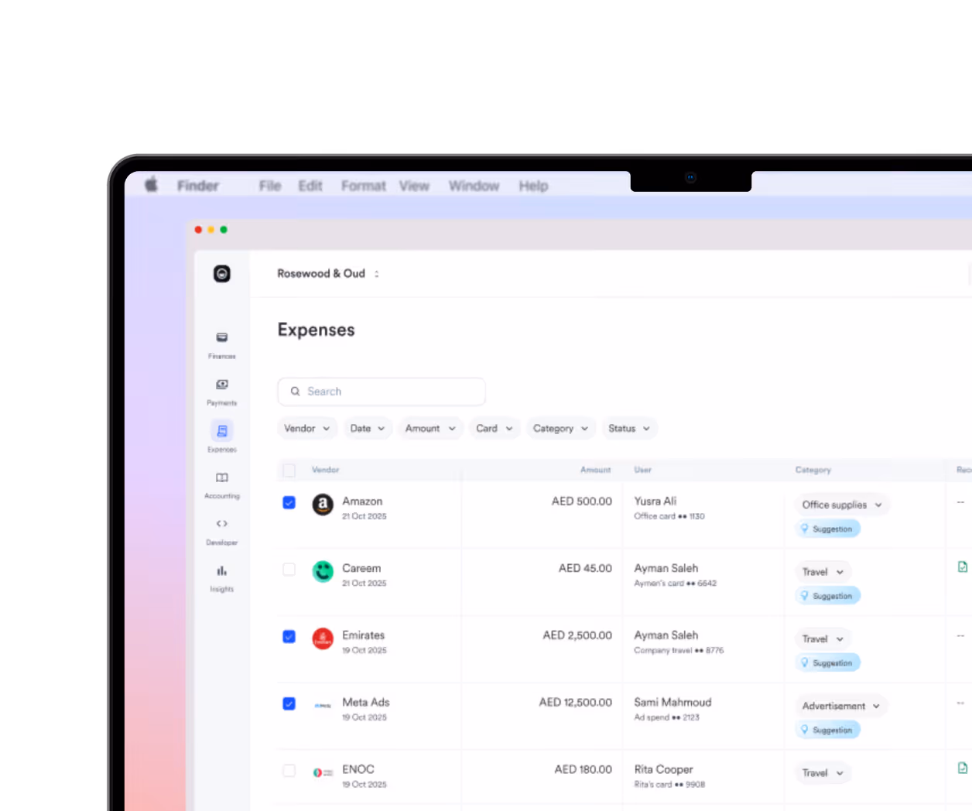Viewport: 972px width, 811px height.
Task: Open the Finances section
Action: tap(222, 345)
